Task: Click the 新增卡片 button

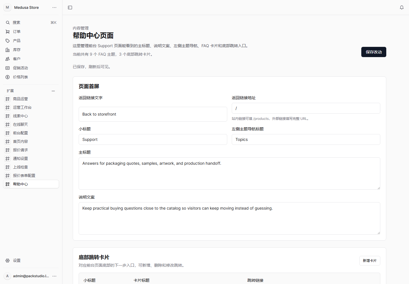Action: click(x=370, y=261)
